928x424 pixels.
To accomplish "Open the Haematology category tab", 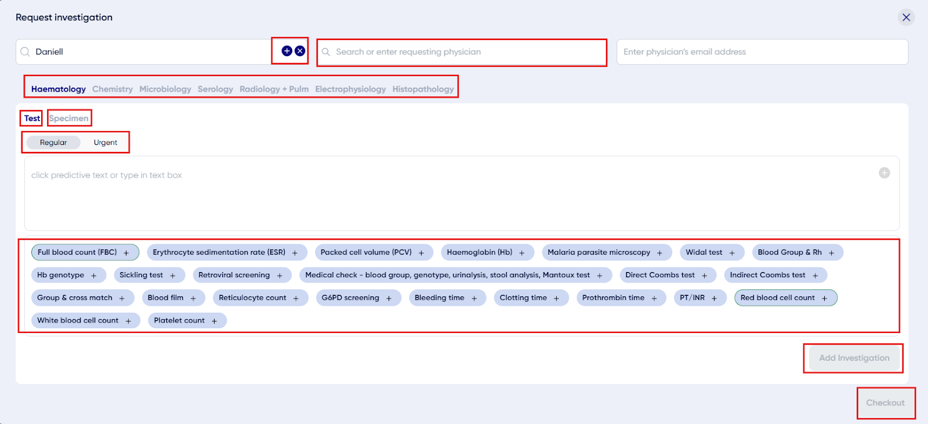I will [59, 89].
